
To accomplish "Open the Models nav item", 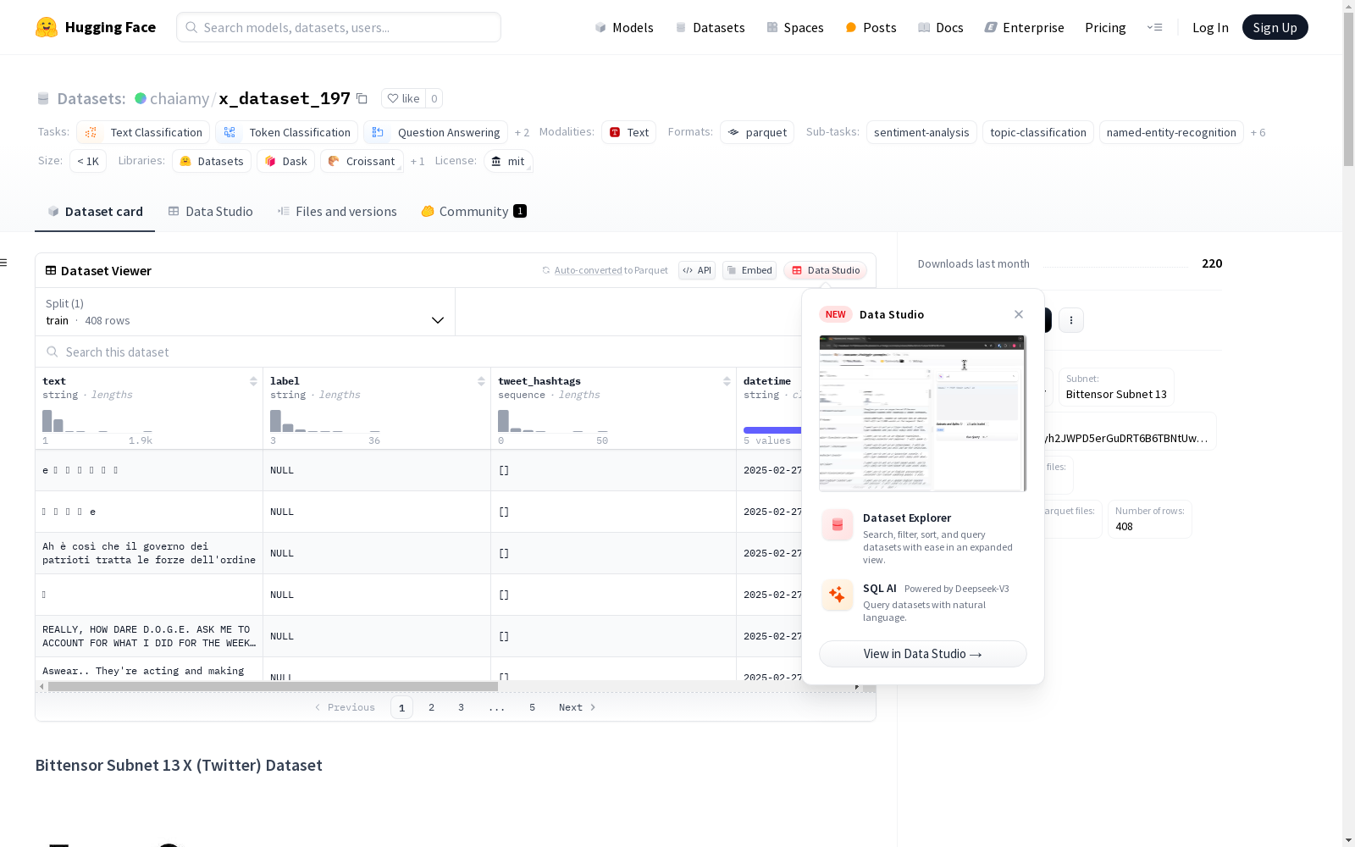I will tap(624, 27).
